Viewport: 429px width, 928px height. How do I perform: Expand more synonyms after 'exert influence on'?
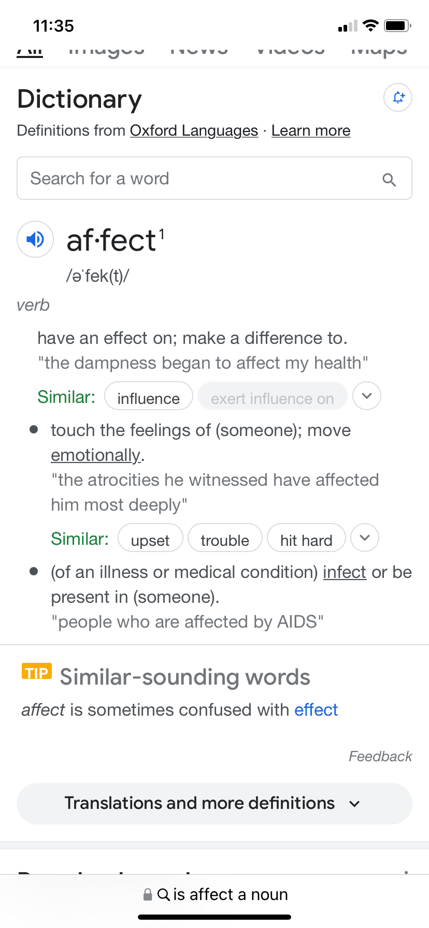pos(367,396)
